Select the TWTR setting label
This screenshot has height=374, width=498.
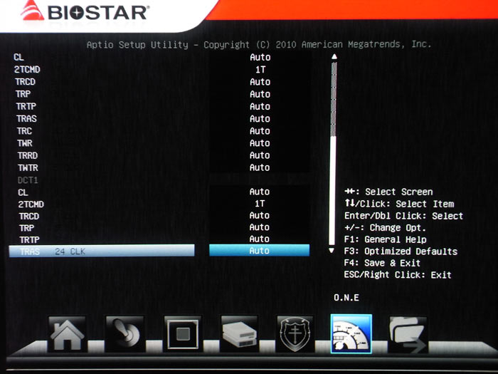pyautogui.click(x=28, y=167)
